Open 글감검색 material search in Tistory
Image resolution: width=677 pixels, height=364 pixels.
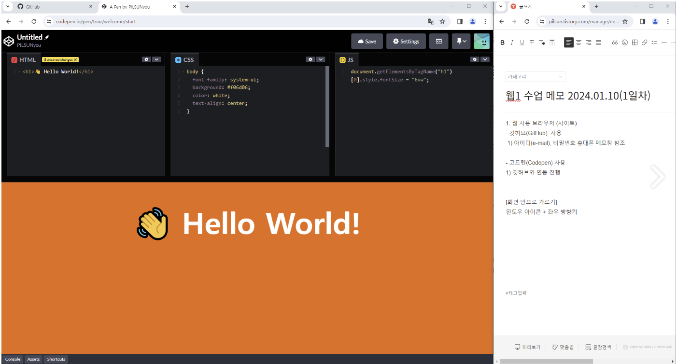(598, 347)
